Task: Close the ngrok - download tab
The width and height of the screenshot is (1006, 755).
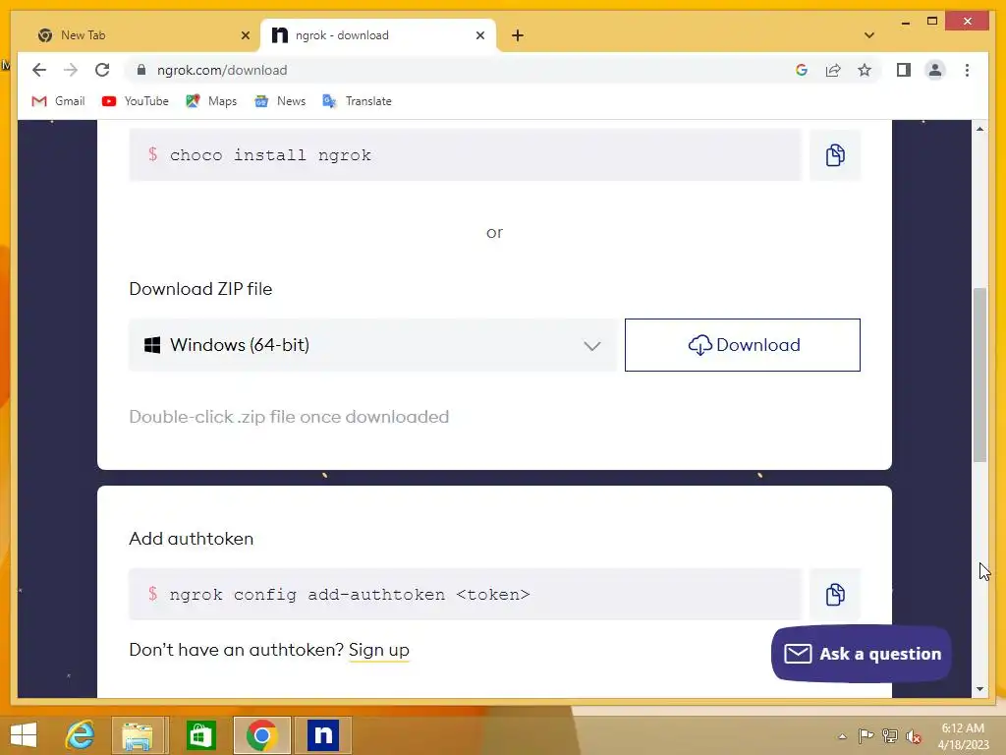Action: (x=479, y=35)
